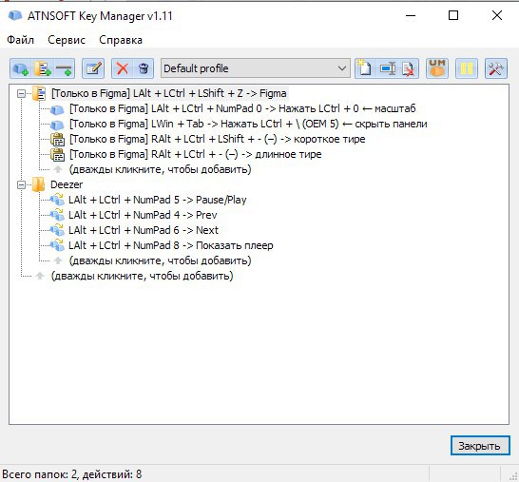The width and height of the screenshot is (519, 482).
Task: Select the NumPad 5 Pause/Play action
Action: coord(158,200)
